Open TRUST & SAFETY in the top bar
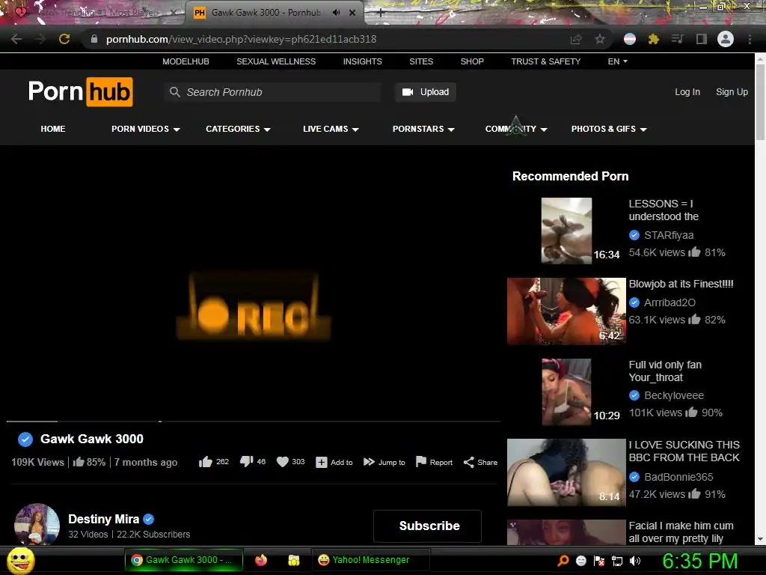 pos(545,61)
